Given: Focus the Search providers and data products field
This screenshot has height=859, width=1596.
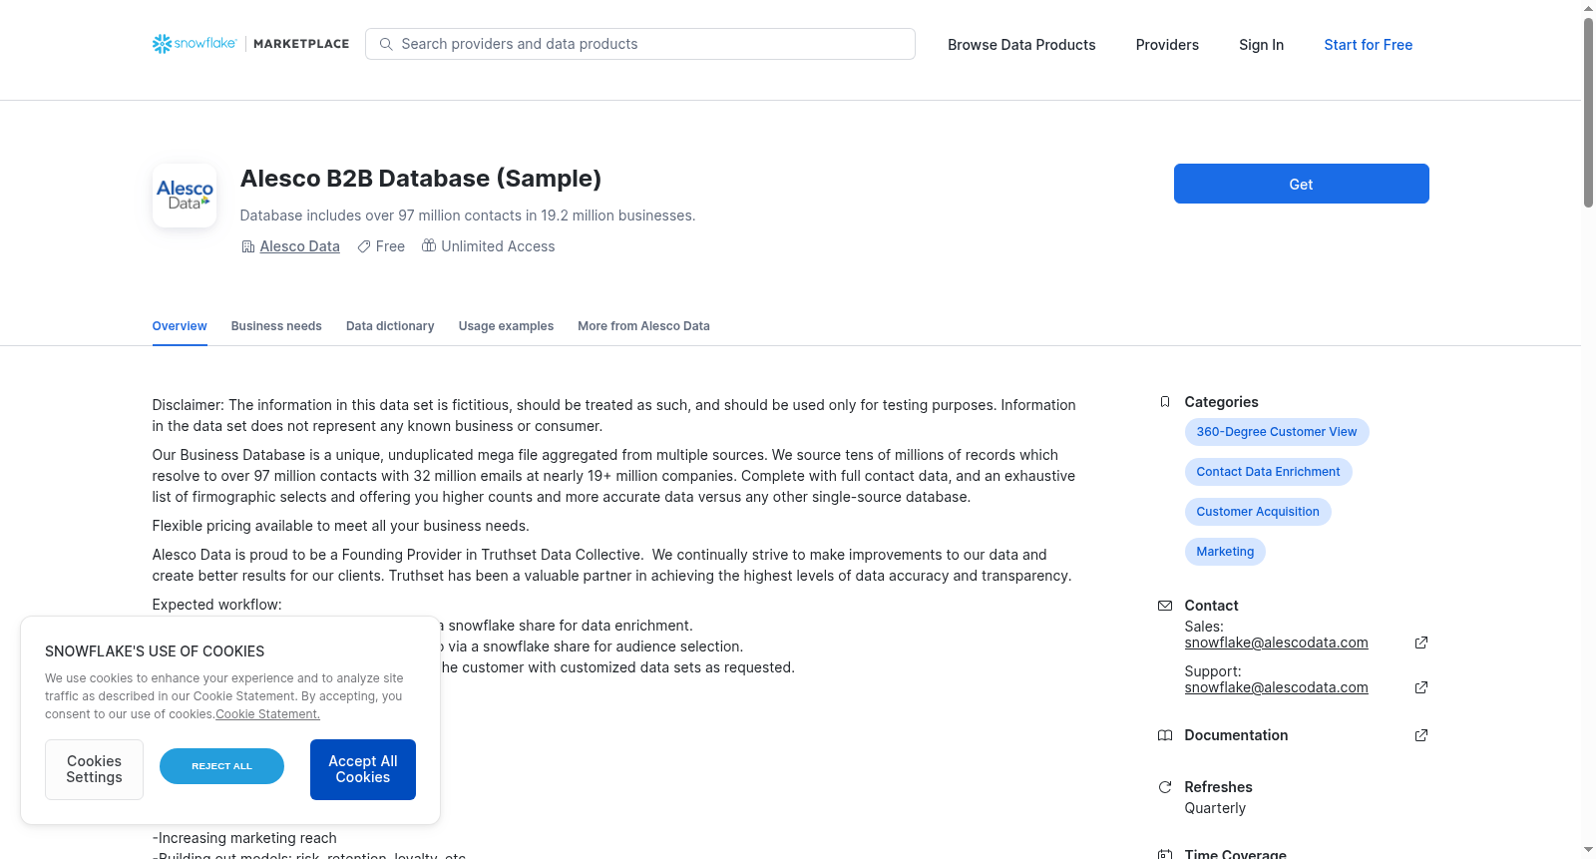Looking at the screenshot, I should [x=640, y=44].
